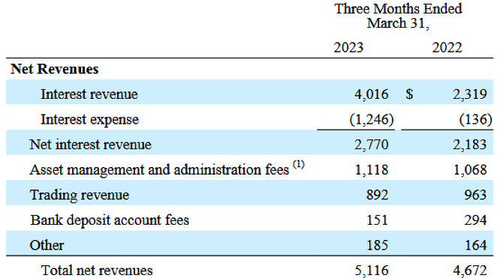Image resolution: width=497 pixels, height=278 pixels.
Task: Select the 4,016 interest revenue value
Action: pos(372,94)
